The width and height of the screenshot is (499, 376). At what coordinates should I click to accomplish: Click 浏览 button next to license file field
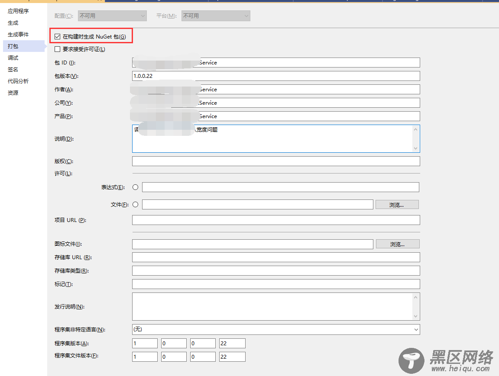(x=397, y=205)
